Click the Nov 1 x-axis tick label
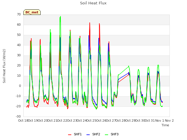This screenshot has height=140, width=187. (x=160, y=120)
